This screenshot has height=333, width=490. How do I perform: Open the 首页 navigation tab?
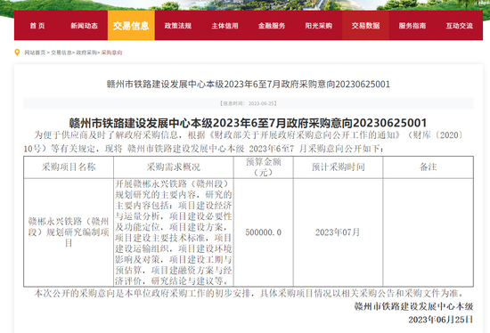[x=37, y=26]
